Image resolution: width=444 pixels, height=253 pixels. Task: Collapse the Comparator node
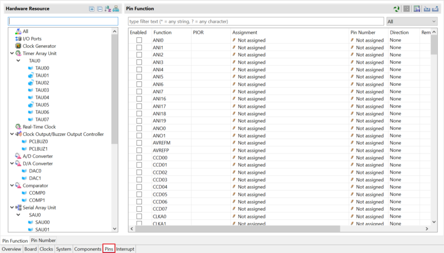click(12, 185)
